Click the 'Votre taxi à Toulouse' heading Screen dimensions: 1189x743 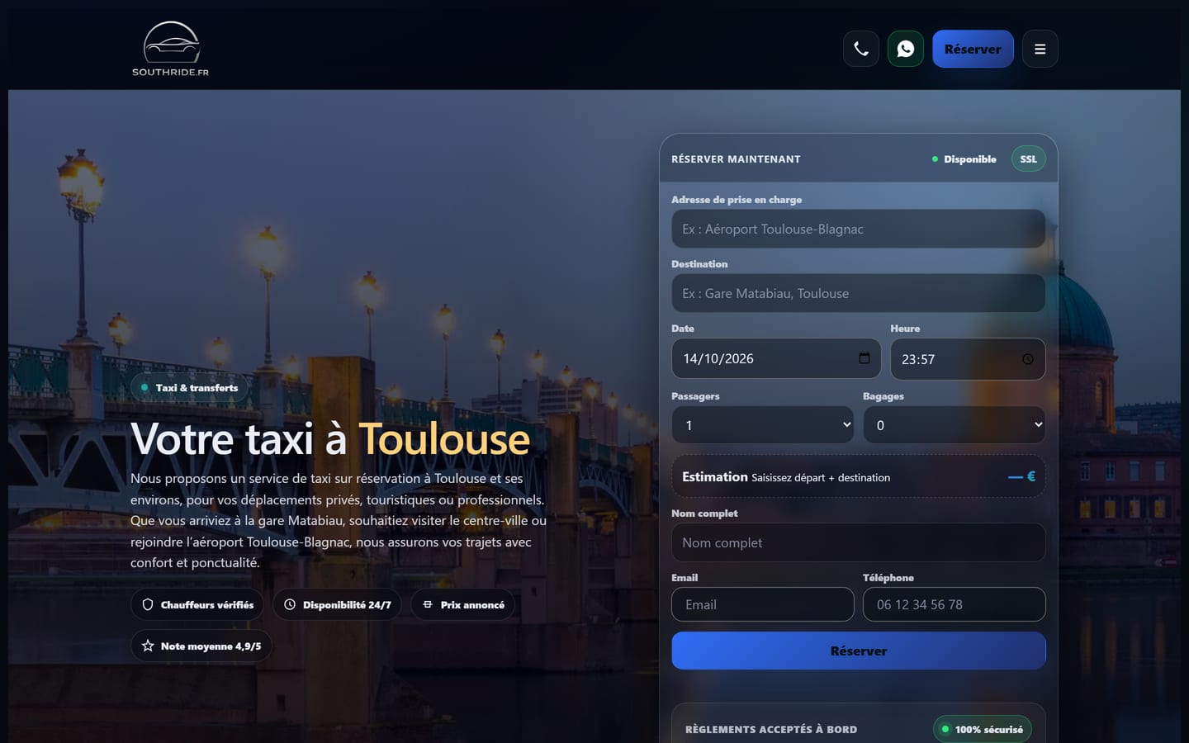[330, 438]
